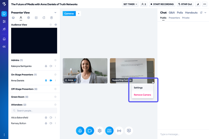Screen dimensions: 209x139
Task: Toggle Alicia Bakersfield's microphone
Action: click(x=46, y=117)
